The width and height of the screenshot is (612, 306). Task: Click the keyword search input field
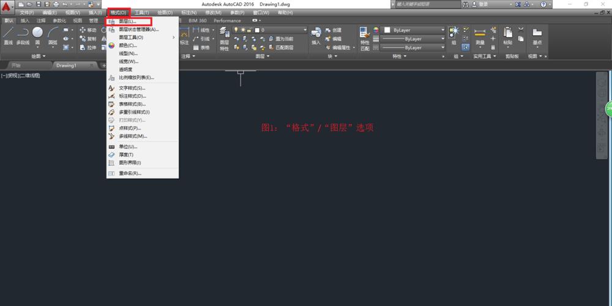coord(427,4)
